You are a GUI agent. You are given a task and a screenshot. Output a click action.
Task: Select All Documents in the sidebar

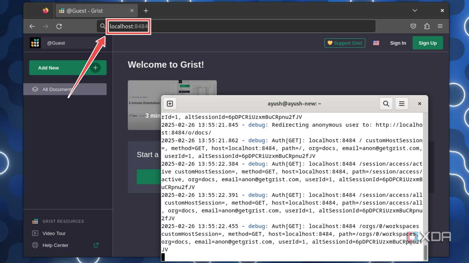[x=65, y=89]
